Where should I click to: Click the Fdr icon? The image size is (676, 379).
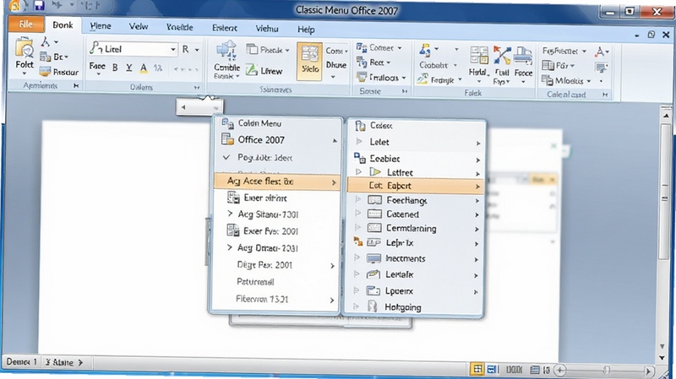(558, 66)
